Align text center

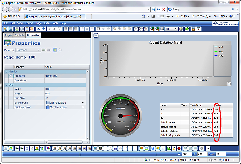tap(71, 29)
